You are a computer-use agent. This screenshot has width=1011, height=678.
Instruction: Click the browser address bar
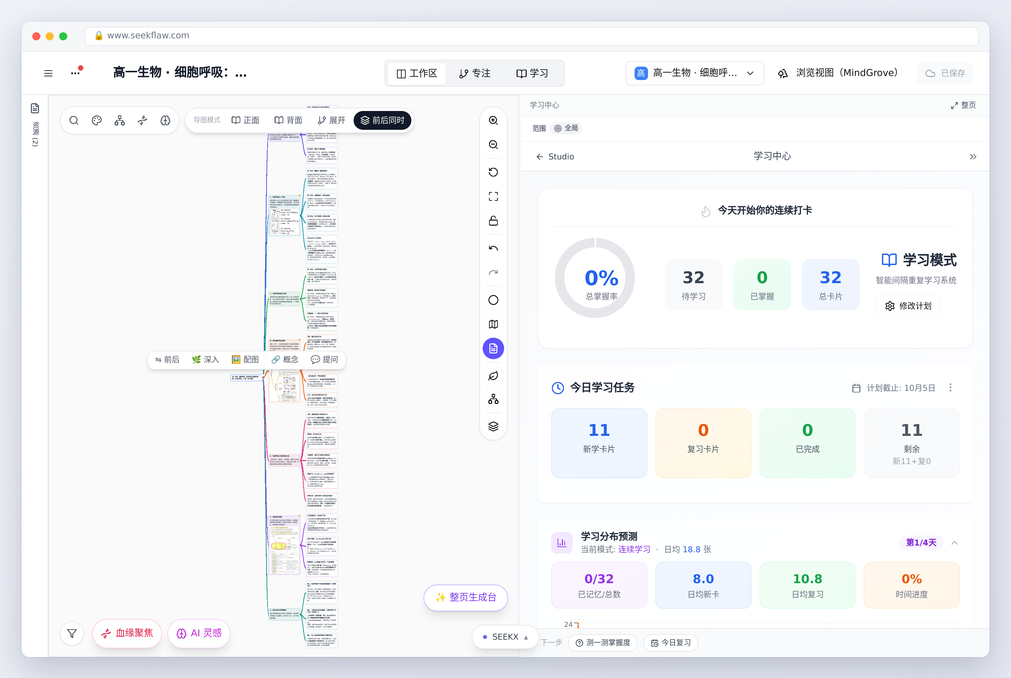(x=531, y=36)
